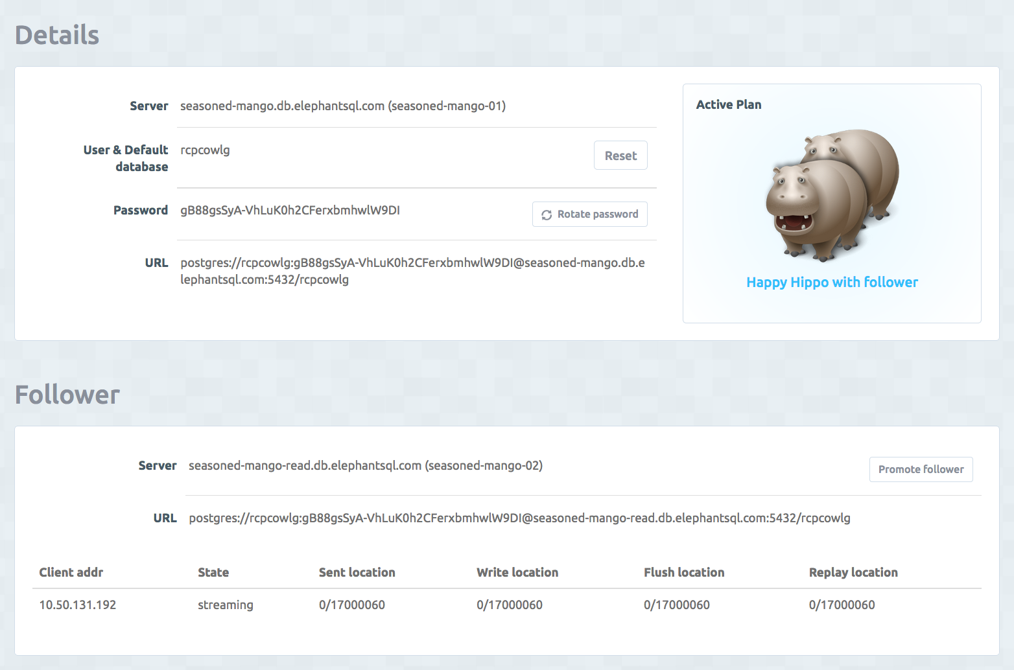Click the Rotate password button
Image resolution: width=1014 pixels, height=670 pixels.
pos(589,214)
